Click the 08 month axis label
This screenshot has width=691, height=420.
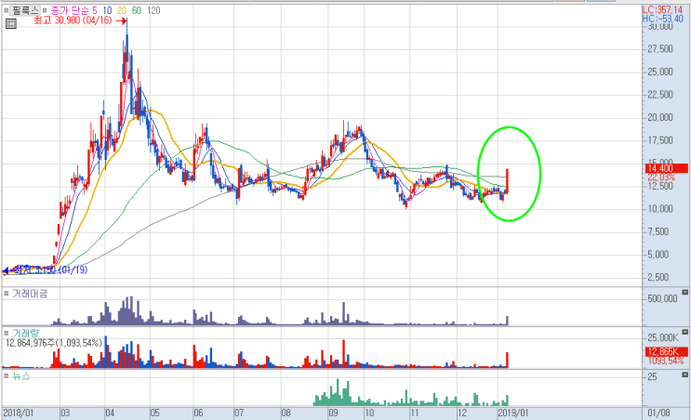(x=286, y=413)
